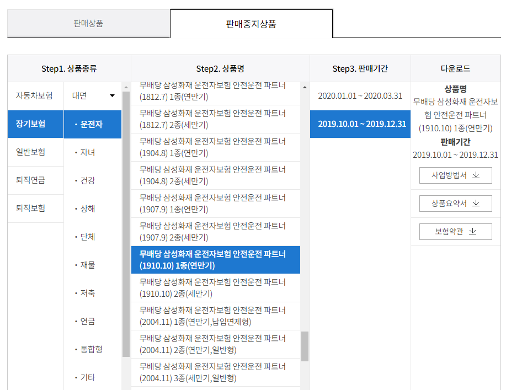Select the 판매중지상품 tab
The image size is (506, 390).
point(251,24)
